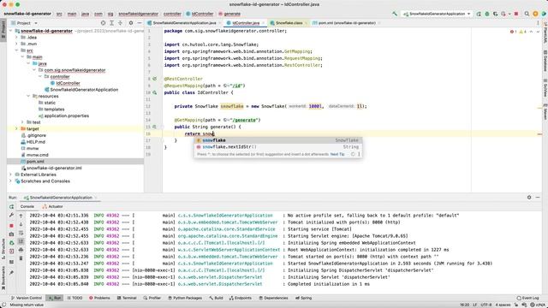
Task: Switch to Snowflake.class editor tab
Action: click(289, 23)
